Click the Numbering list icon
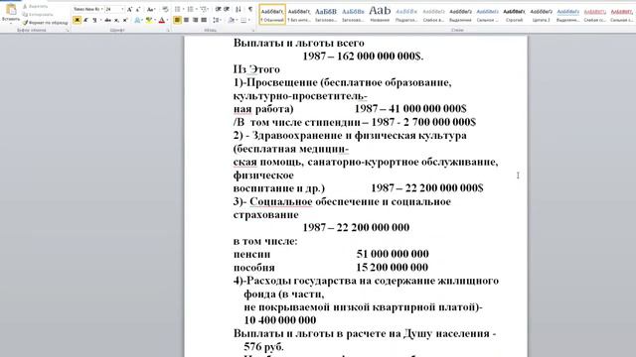Screen dimensions: 636x357 tap(191, 9)
